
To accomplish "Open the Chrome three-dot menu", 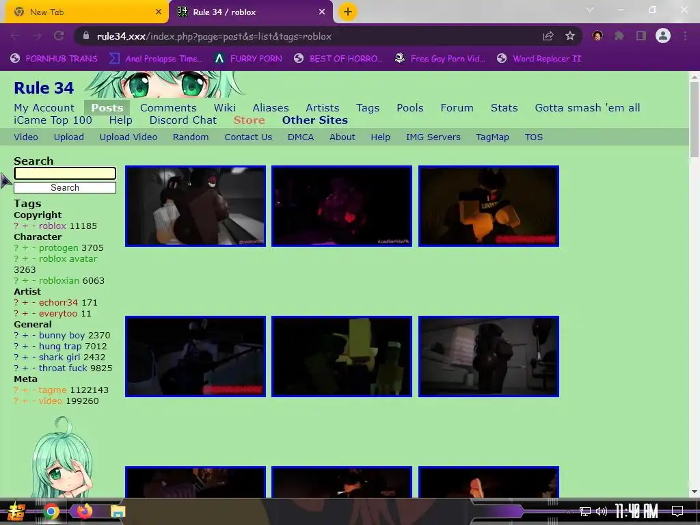I will click(685, 36).
